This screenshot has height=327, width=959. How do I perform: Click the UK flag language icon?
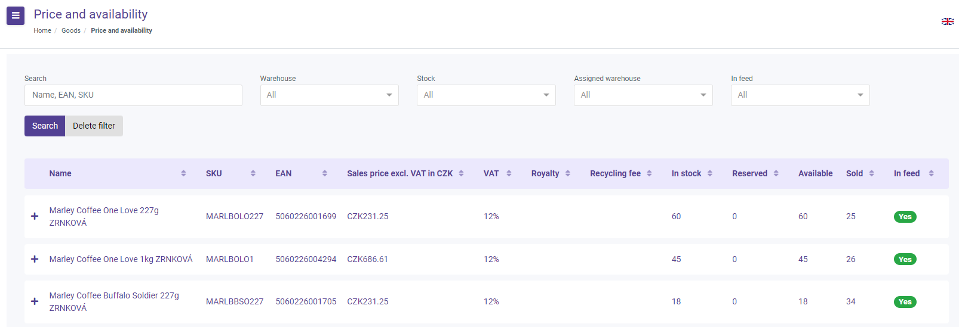[x=947, y=21]
